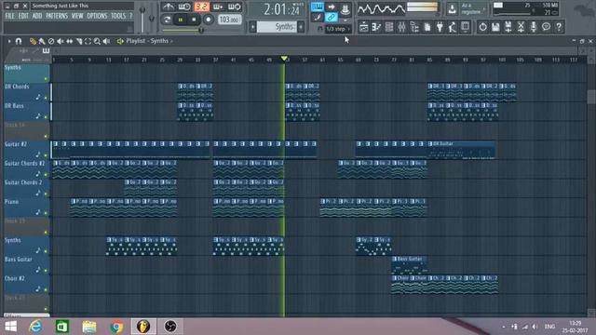Save project with floppy disk icon
596x335 pixels.
click(x=495, y=27)
